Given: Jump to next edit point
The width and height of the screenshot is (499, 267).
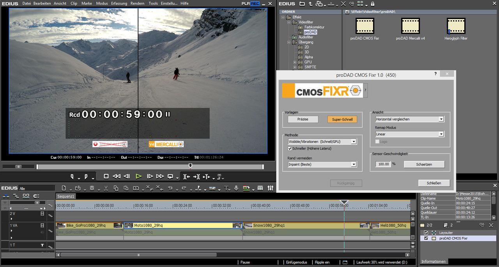Looking at the screenshot, I should pyautogui.click(x=196, y=177).
